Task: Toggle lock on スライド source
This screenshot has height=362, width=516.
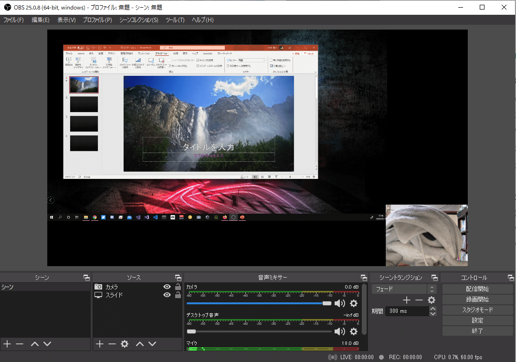Action: pyautogui.click(x=178, y=295)
